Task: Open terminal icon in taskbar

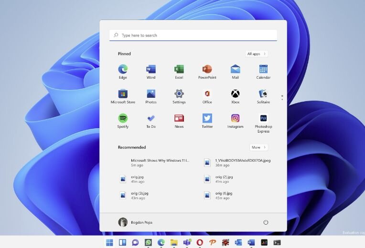Action: point(277,242)
